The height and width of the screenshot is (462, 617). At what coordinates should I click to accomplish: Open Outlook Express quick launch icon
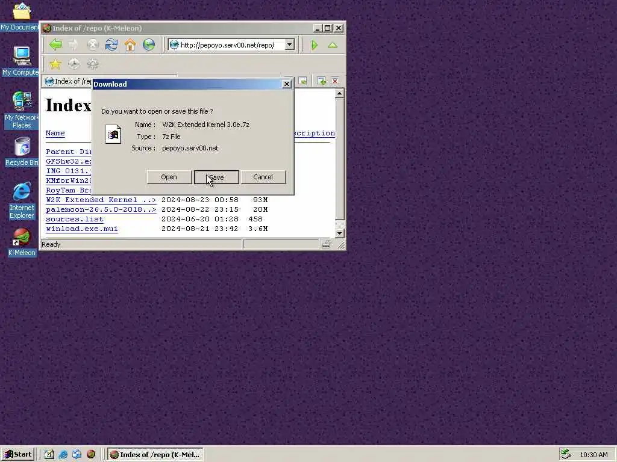point(77,455)
